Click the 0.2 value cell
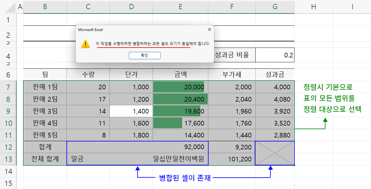This screenshot has width=371, height=189. pyautogui.click(x=275, y=55)
